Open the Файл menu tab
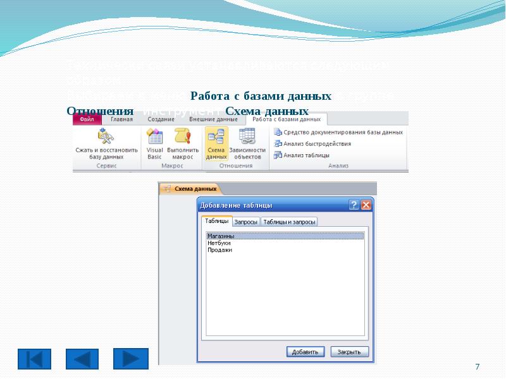 pos(87,119)
